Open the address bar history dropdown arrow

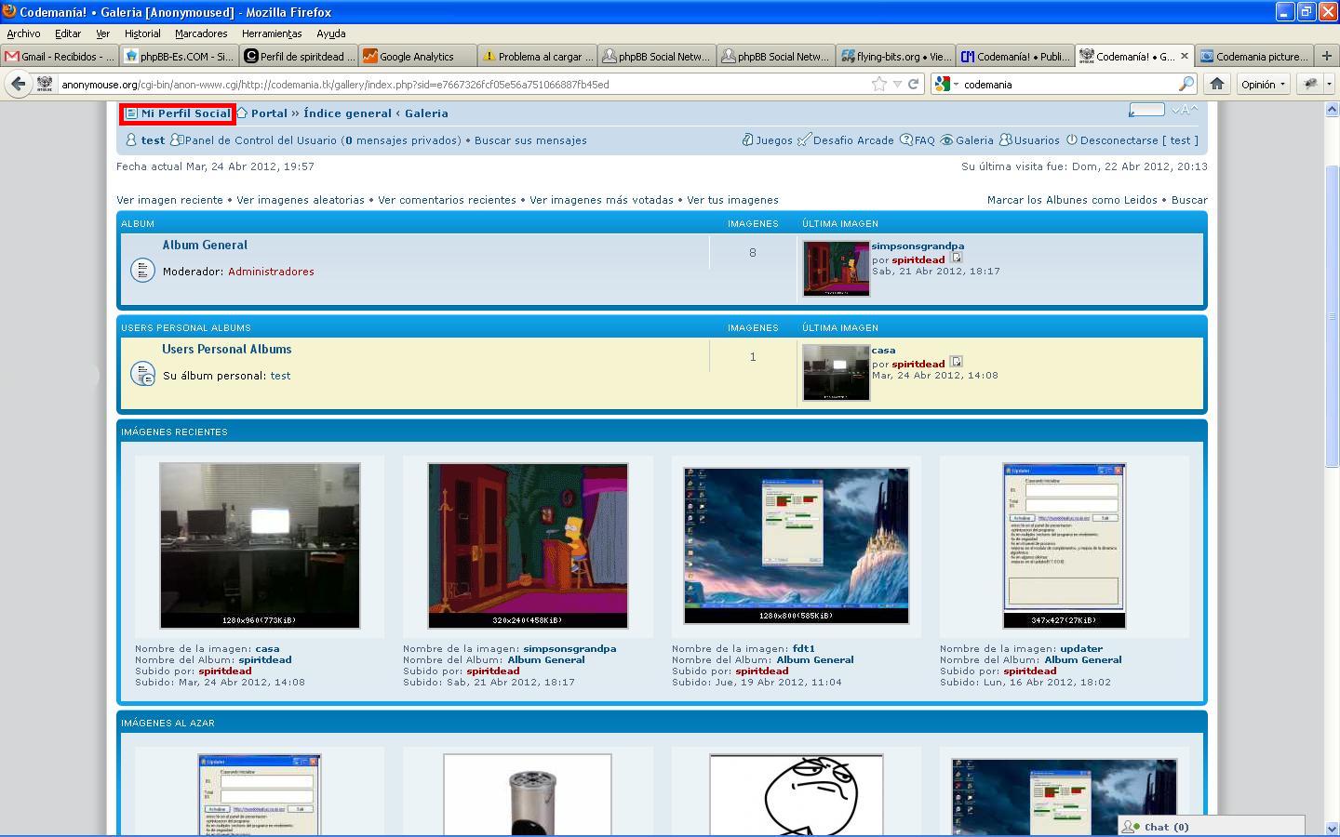(897, 84)
